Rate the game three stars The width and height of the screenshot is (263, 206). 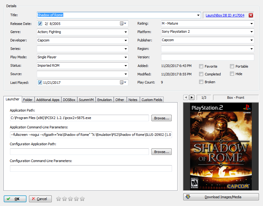(x=70, y=199)
